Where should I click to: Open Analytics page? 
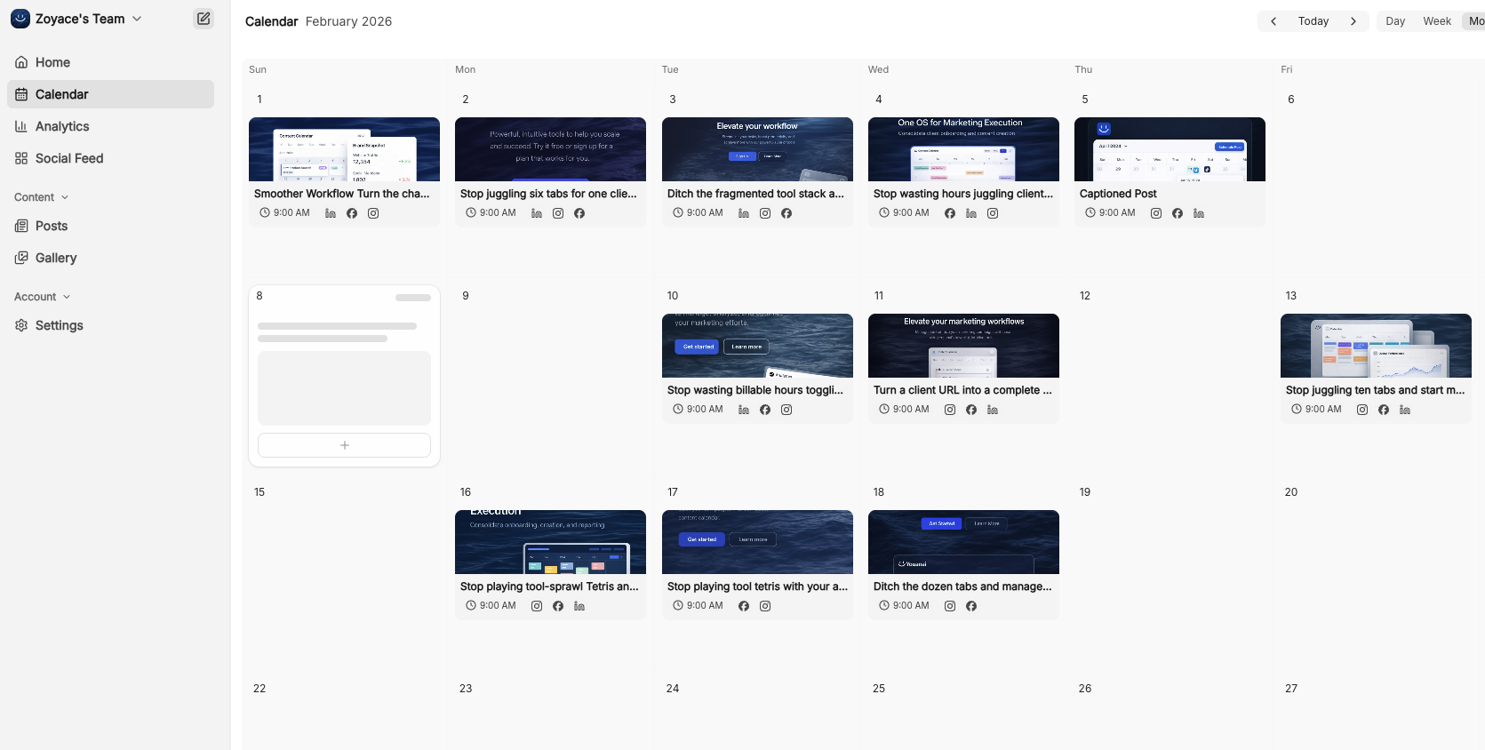point(110,126)
